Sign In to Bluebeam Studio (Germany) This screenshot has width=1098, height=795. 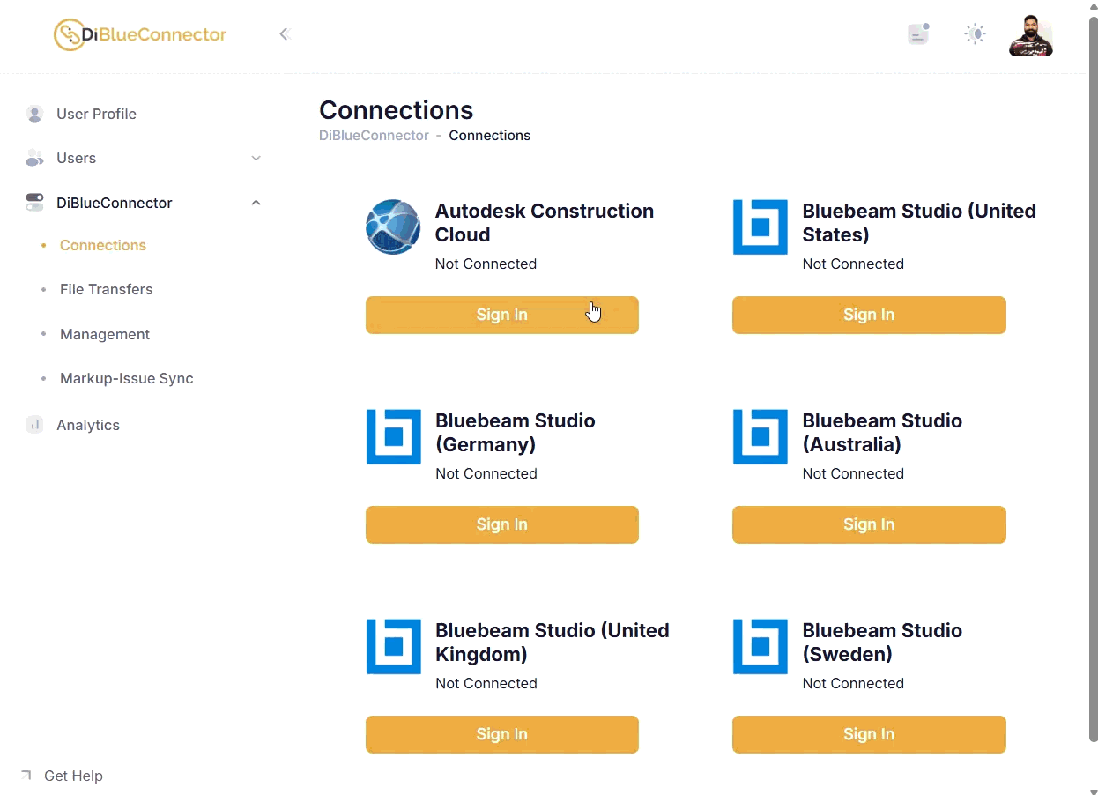point(502,524)
